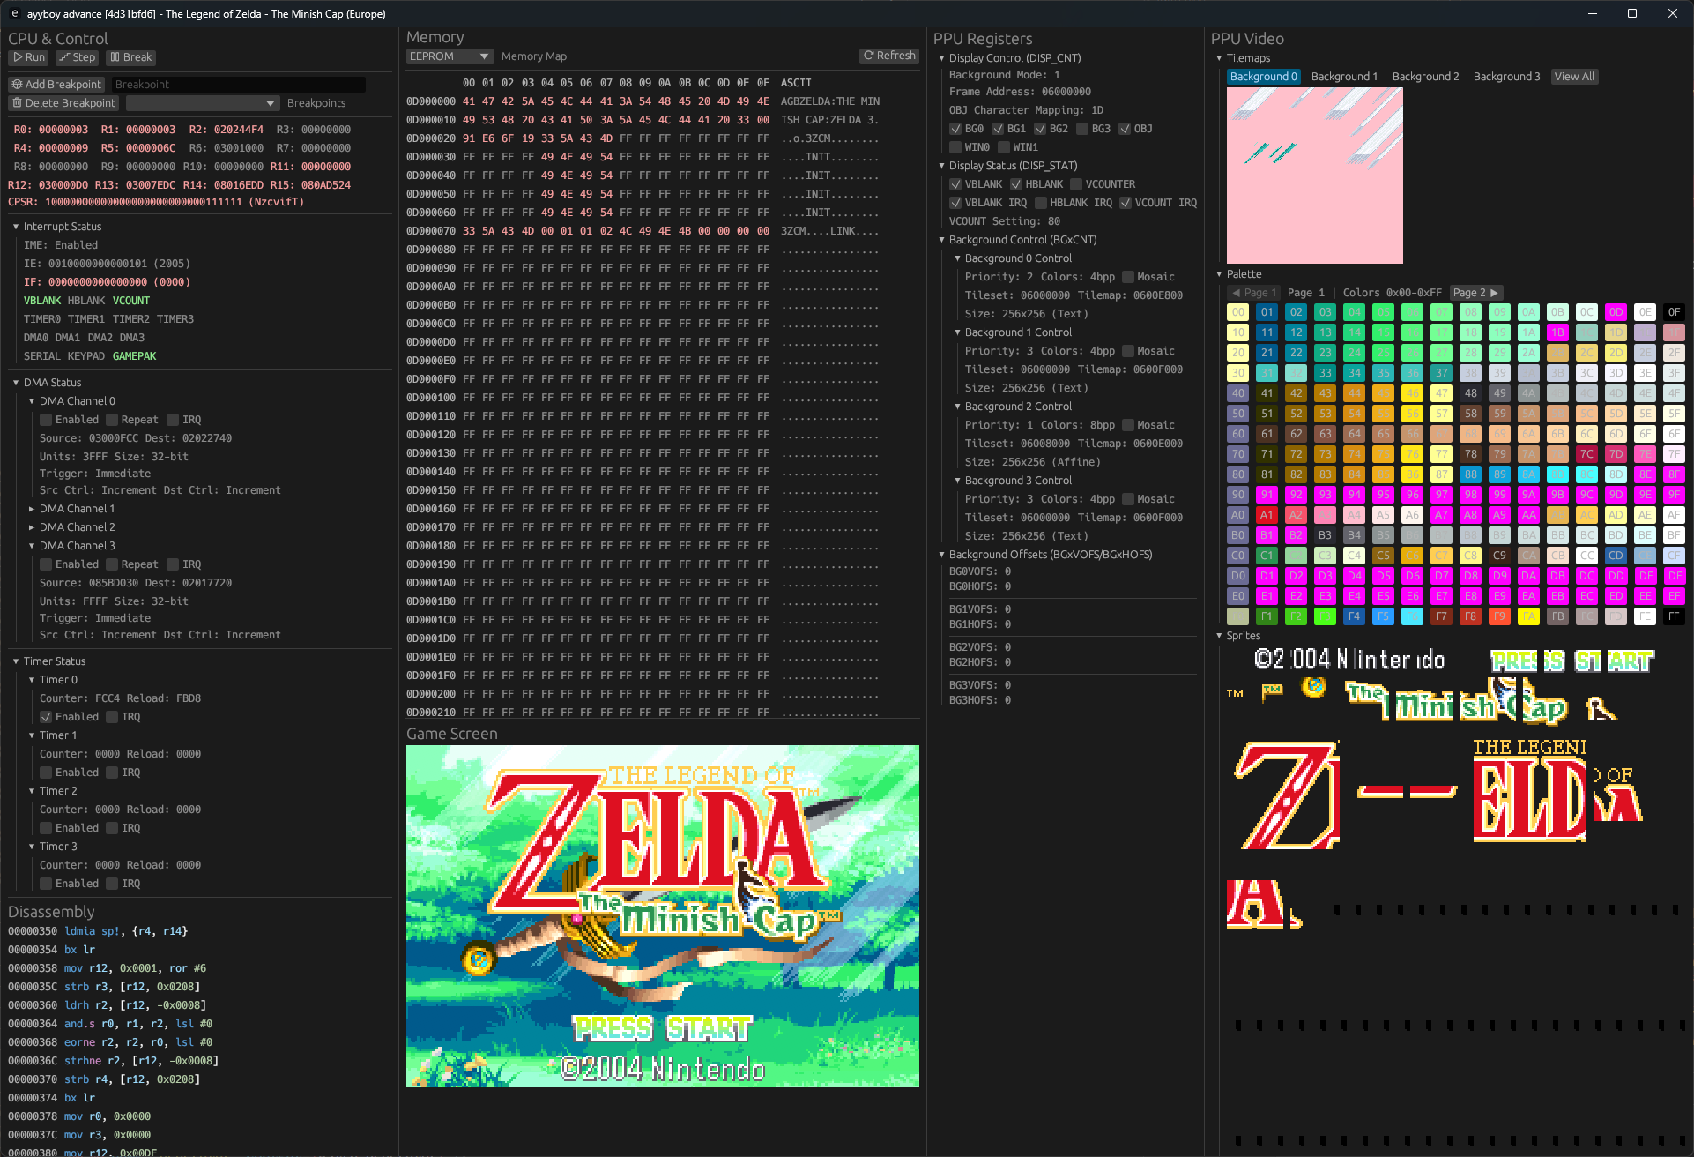The image size is (1694, 1157).
Task: Go to previous palette Page 1
Action: (1253, 293)
